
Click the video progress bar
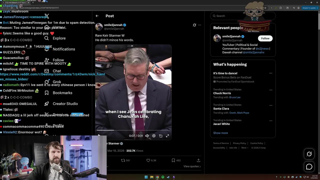tap(133, 130)
